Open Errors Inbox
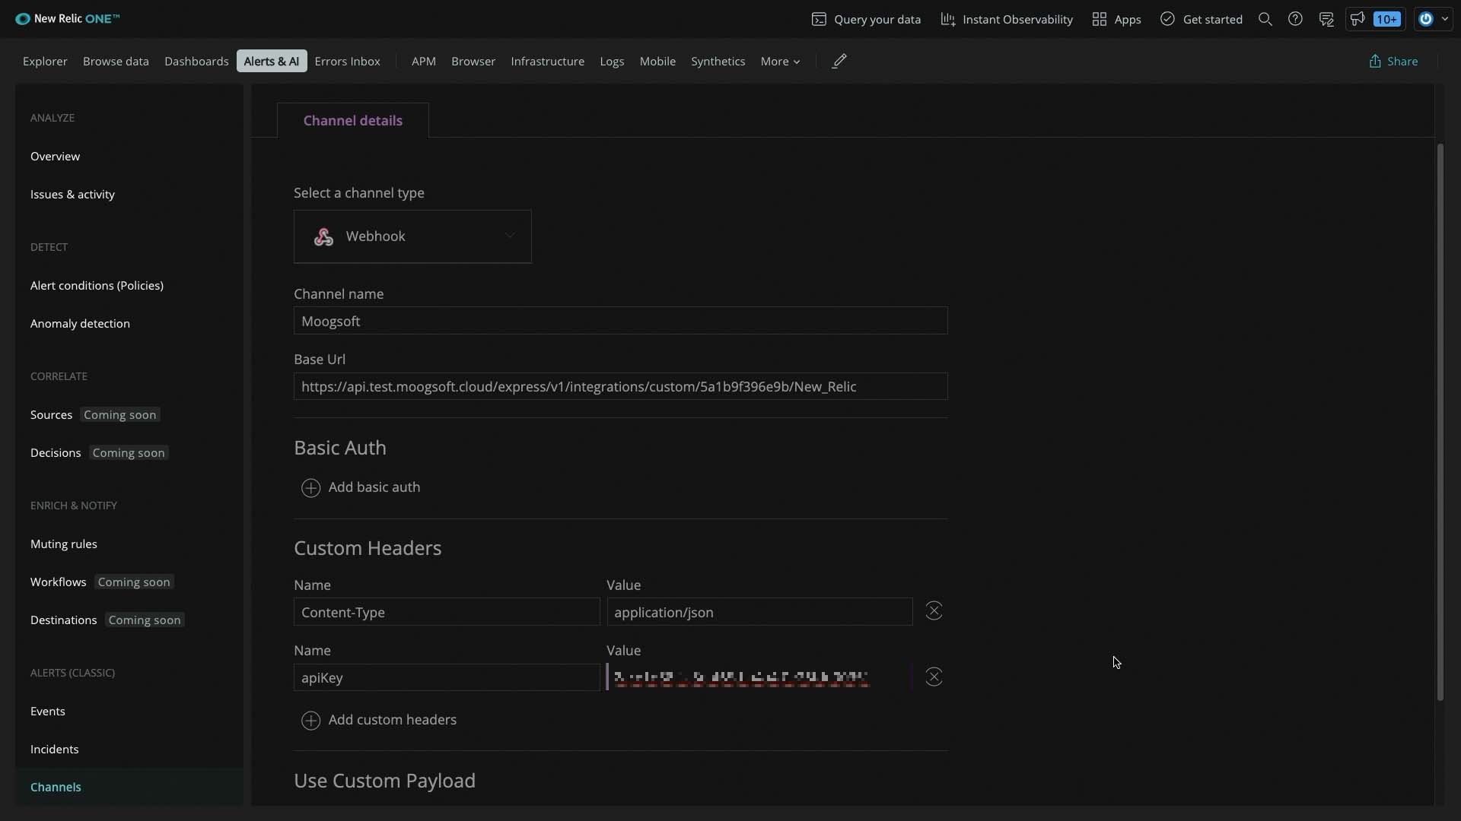Screen dimensions: 1461x821 click(x=347, y=62)
